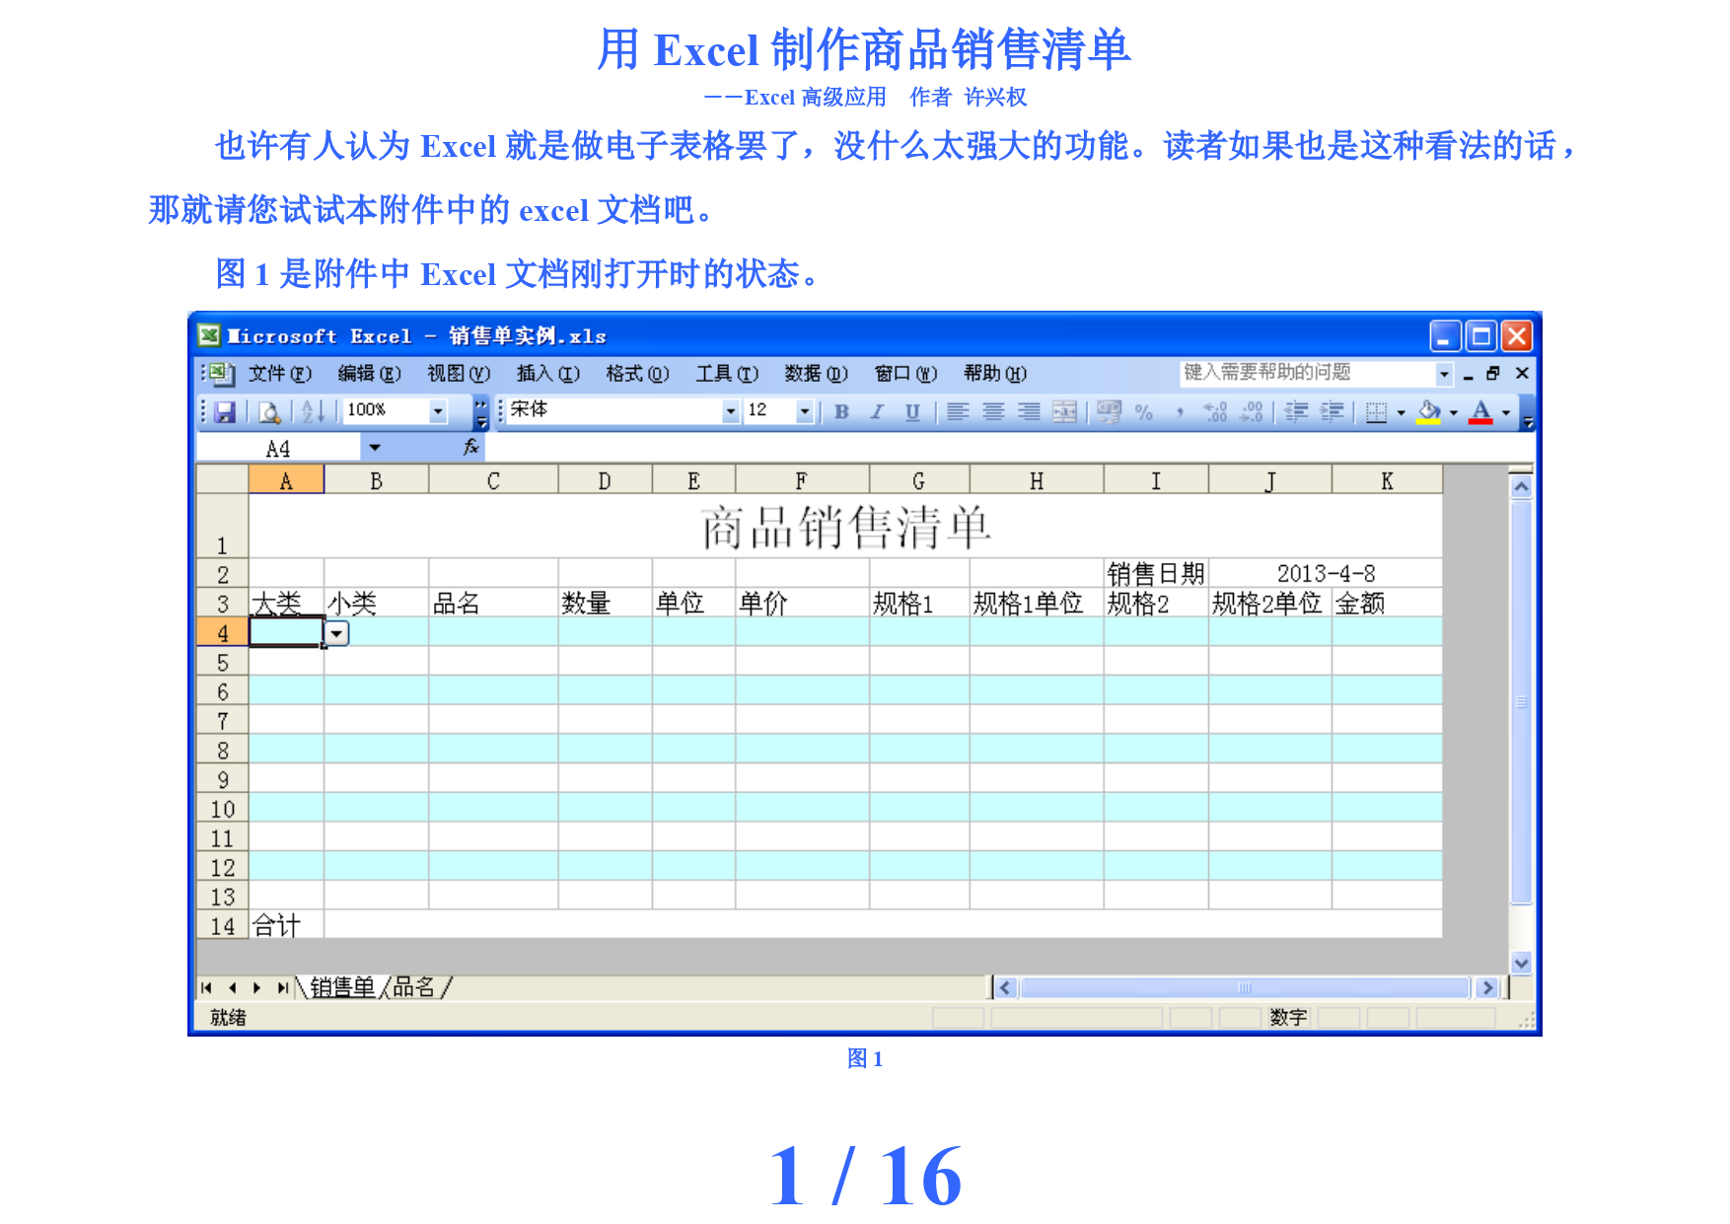
Task: Toggle Italic formatting
Action: (877, 411)
